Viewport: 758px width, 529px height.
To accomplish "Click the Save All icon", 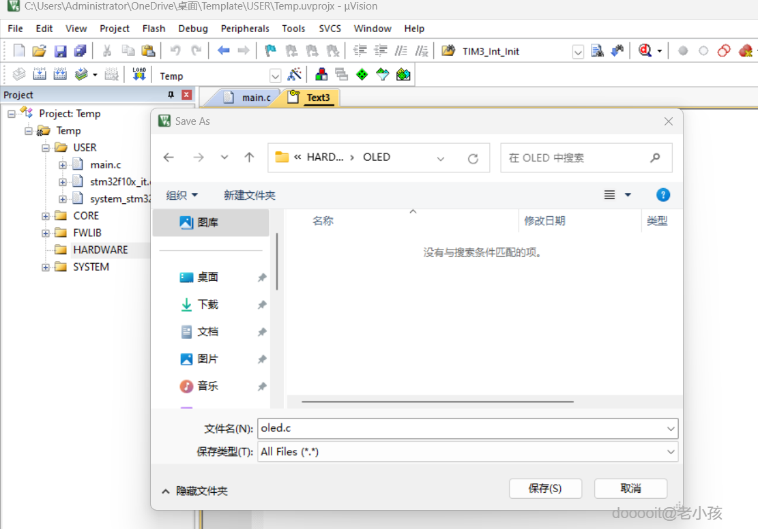I will [80, 50].
